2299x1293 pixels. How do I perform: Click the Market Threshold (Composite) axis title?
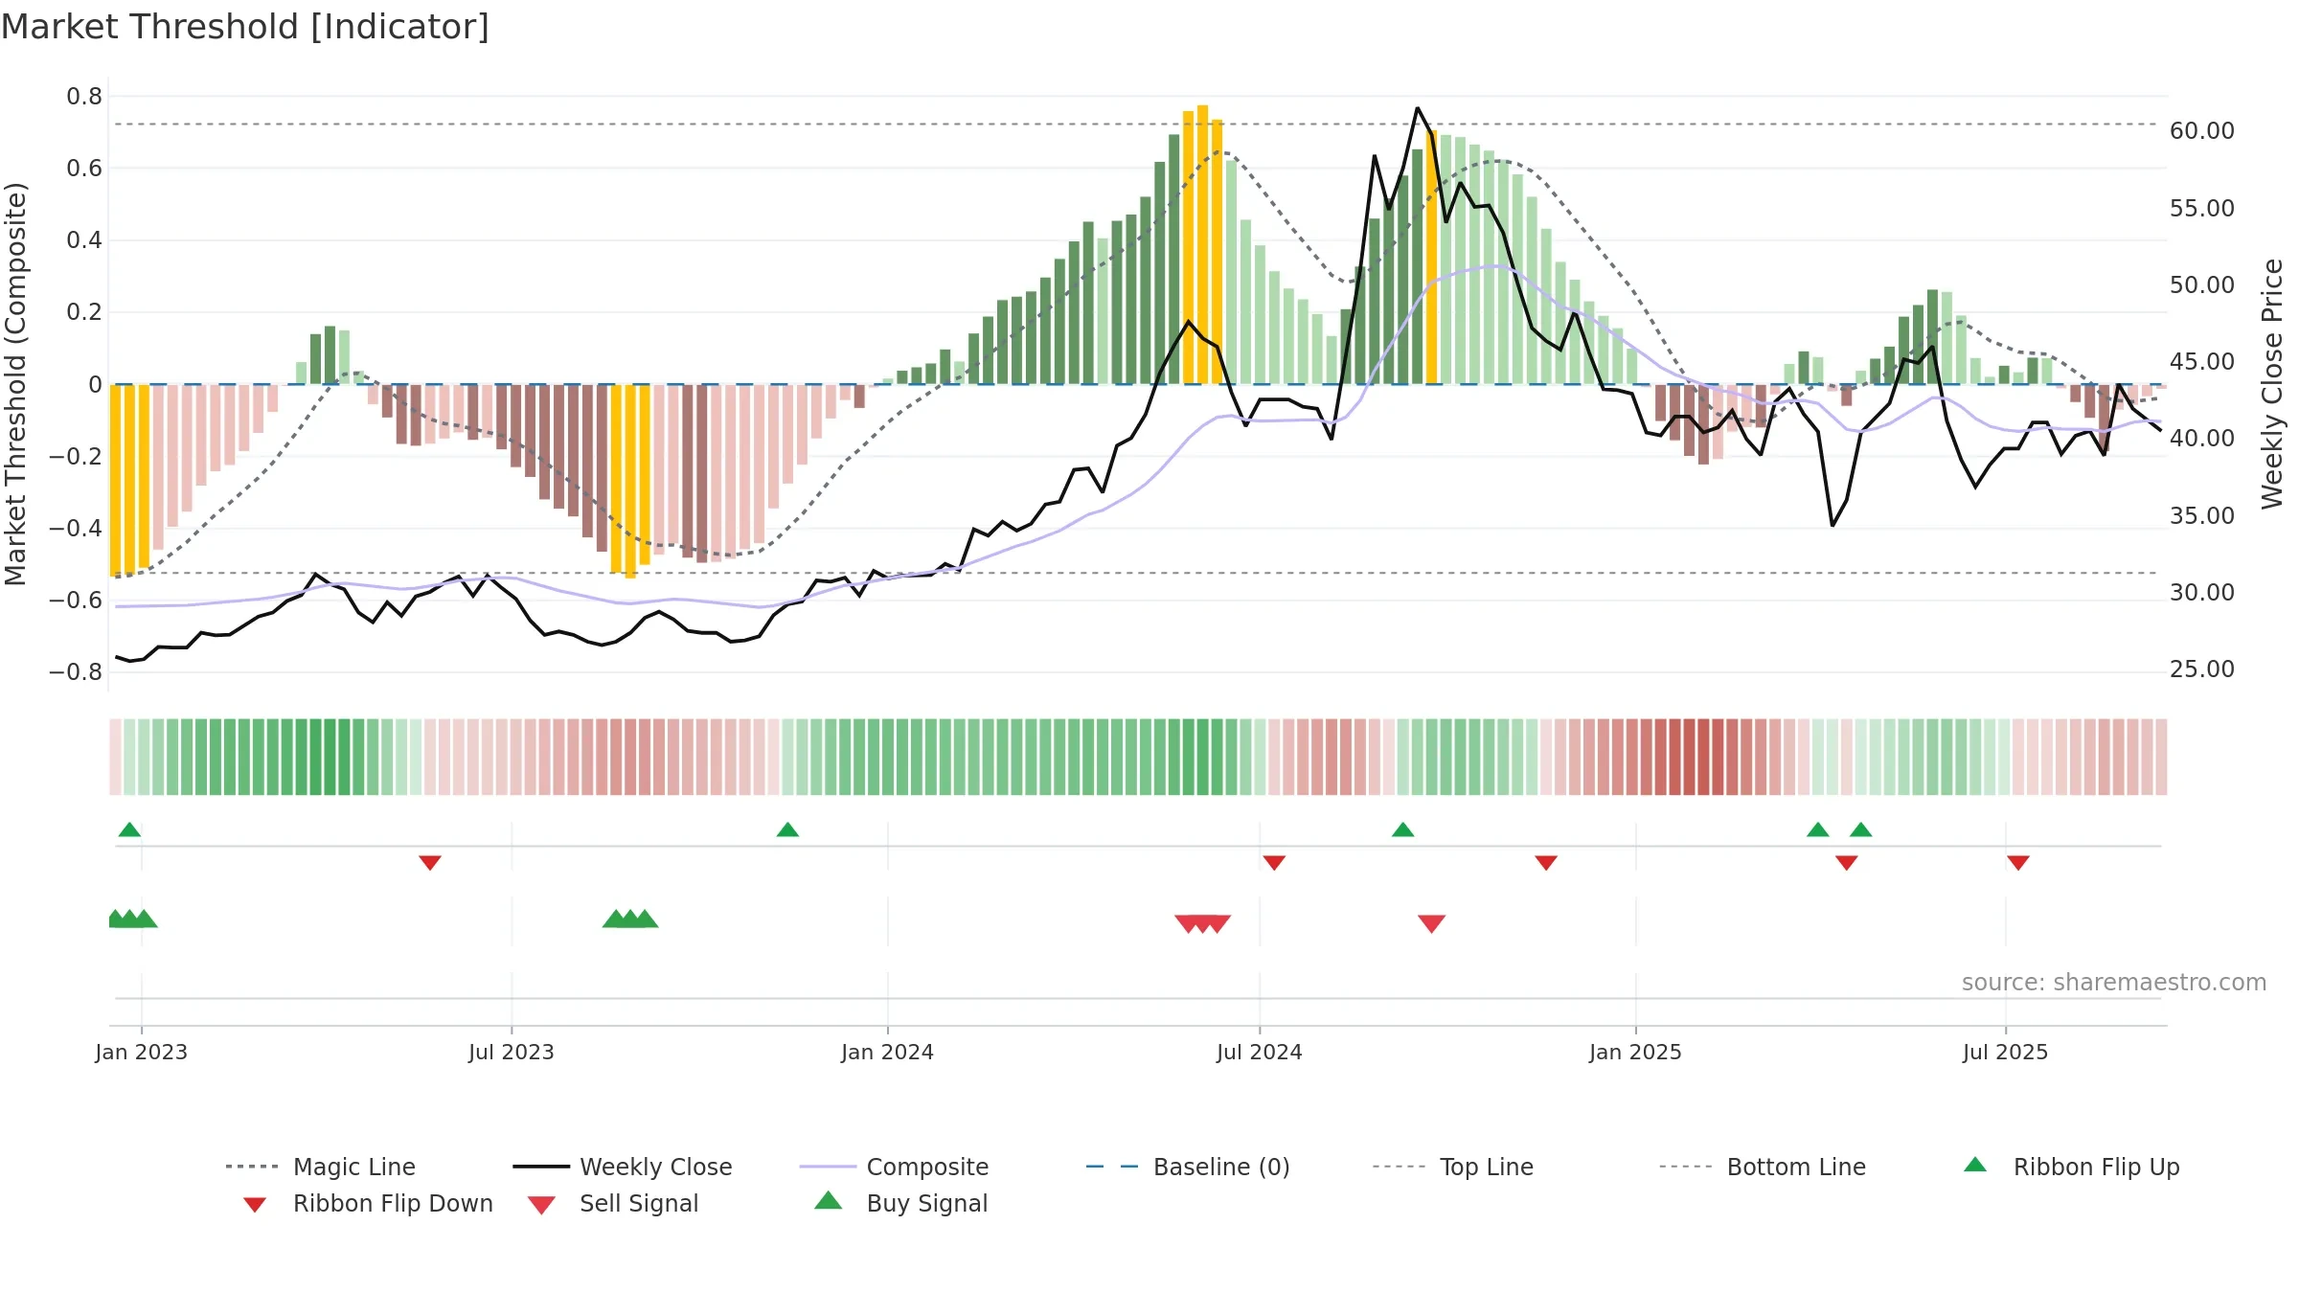[15, 384]
